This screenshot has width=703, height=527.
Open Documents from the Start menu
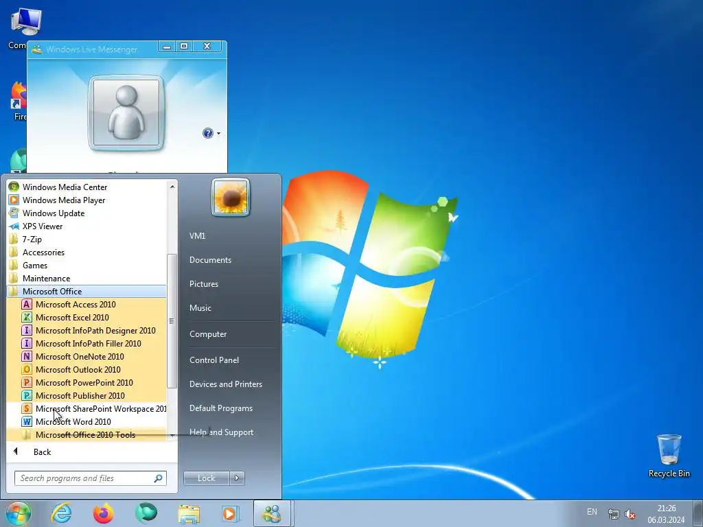210,260
